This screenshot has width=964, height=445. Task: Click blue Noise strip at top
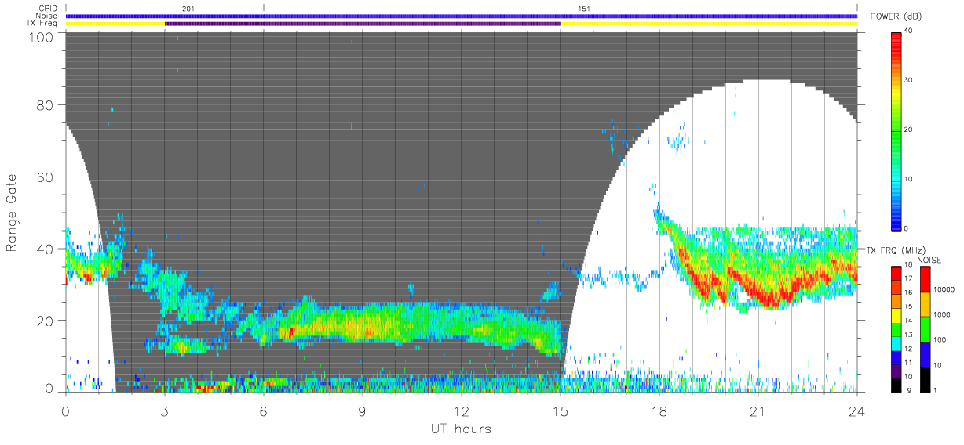tap(462, 16)
